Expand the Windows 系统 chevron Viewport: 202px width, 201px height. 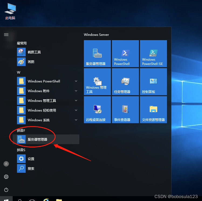pyautogui.click(x=76, y=120)
